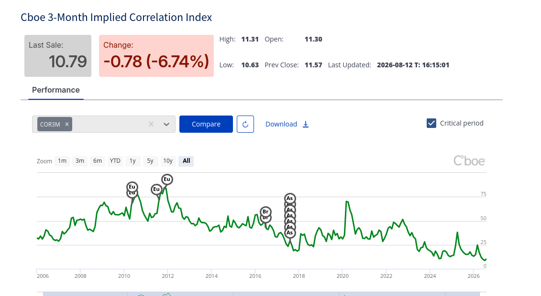Click the Compare button
541x296 pixels.
pyautogui.click(x=206, y=124)
